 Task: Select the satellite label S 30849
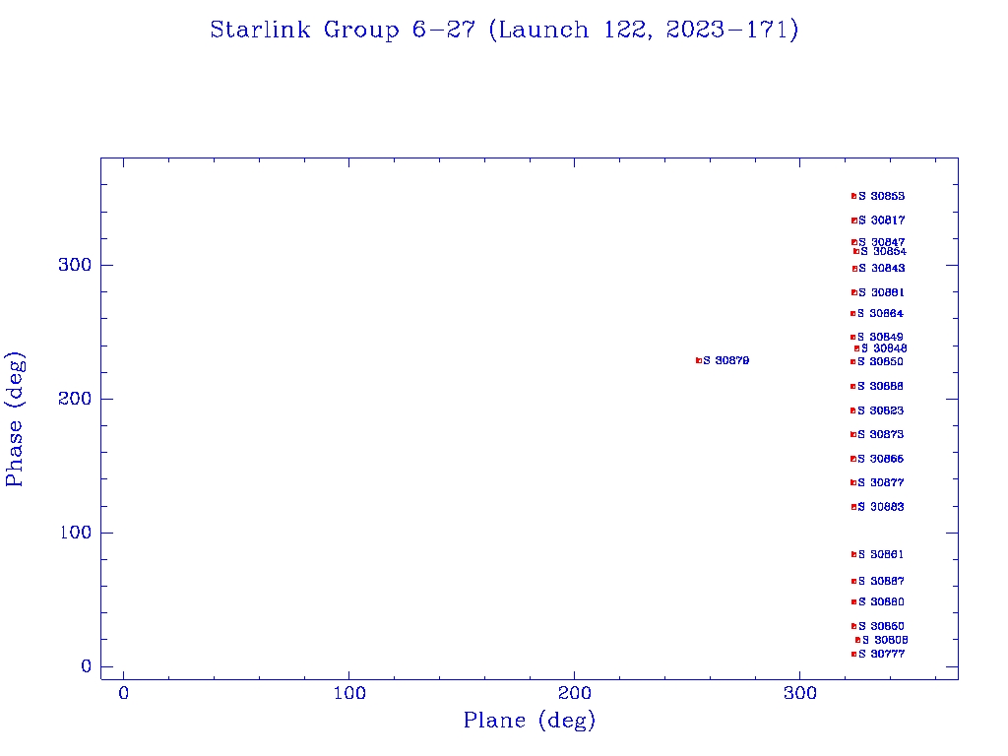coord(881,337)
